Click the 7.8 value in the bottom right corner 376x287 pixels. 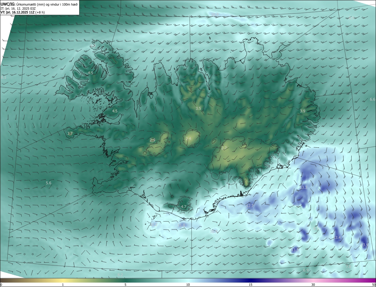[348, 267]
